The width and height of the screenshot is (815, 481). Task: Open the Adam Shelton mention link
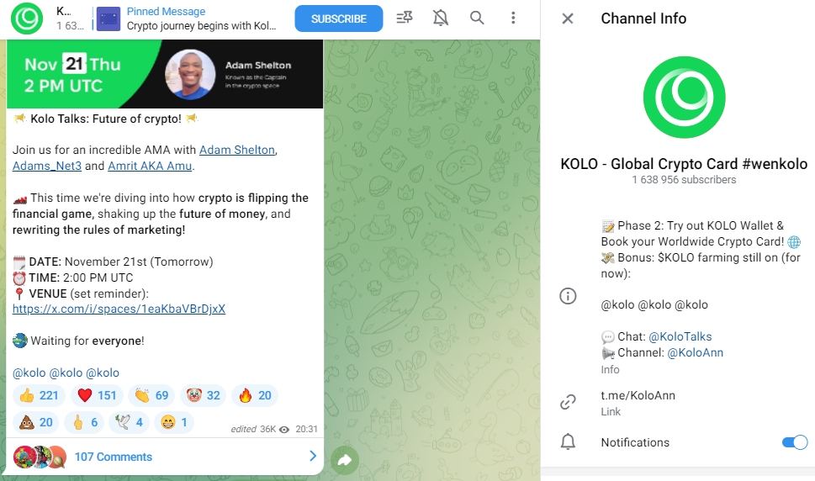pyautogui.click(x=237, y=150)
